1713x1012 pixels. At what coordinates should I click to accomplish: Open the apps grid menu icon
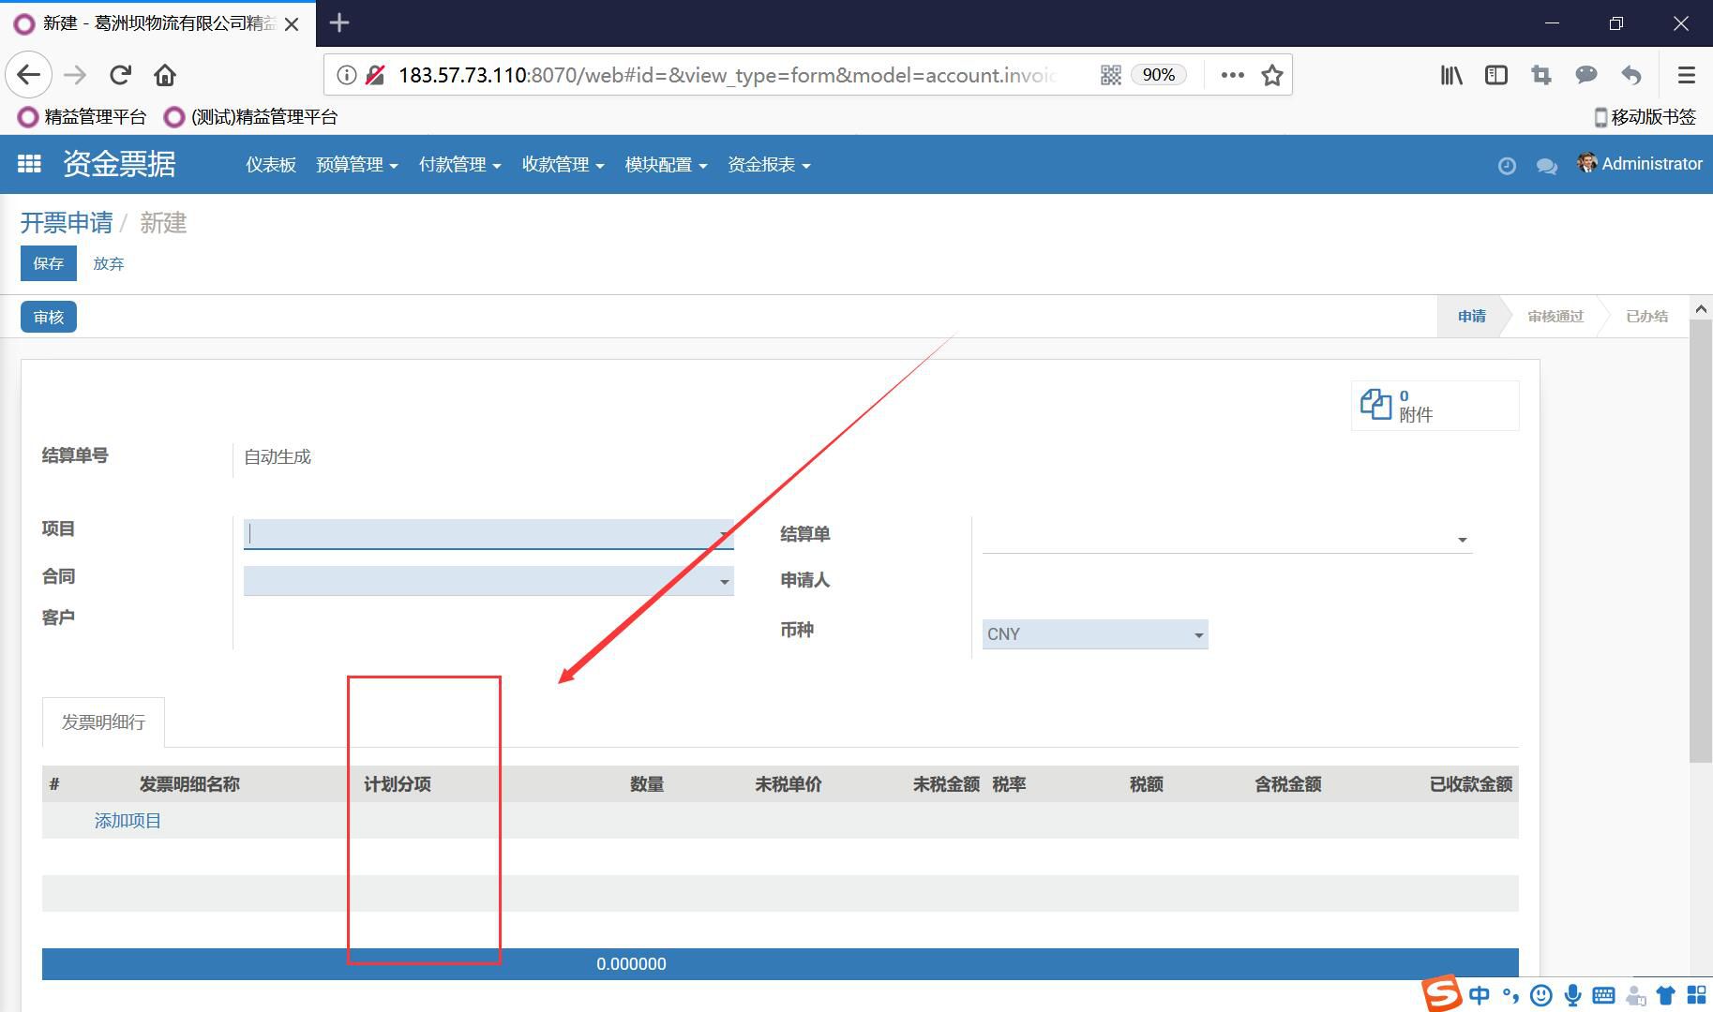[29, 164]
